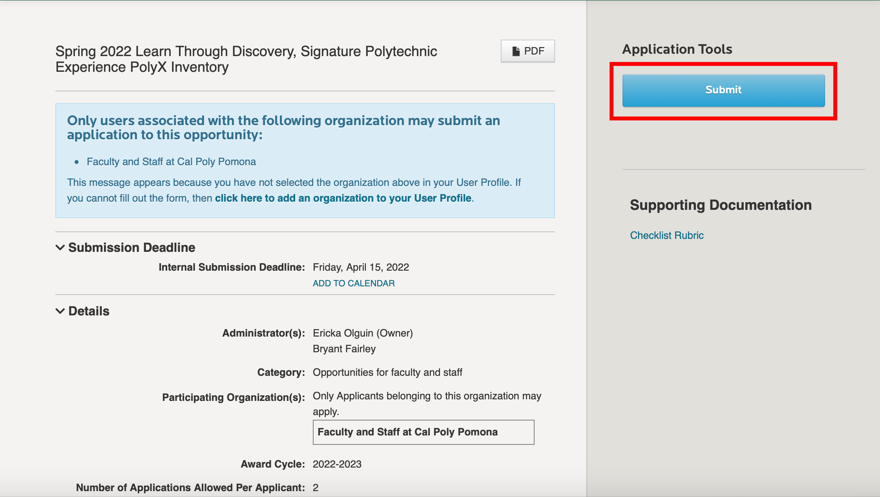Click the opportunity title Spring 2022 Learn Through Discovery
The image size is (880, 497).
(x=246, y=59)
